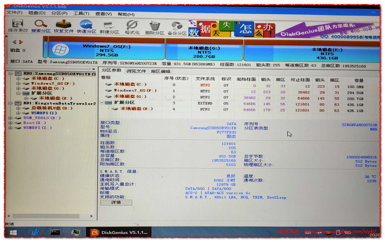Click the 文件系统 column header
The width and height of the screenshot is (385, 242).
[205, 79]
